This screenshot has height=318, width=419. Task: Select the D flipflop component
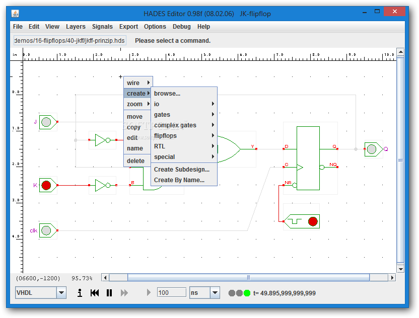pos(308,158)
